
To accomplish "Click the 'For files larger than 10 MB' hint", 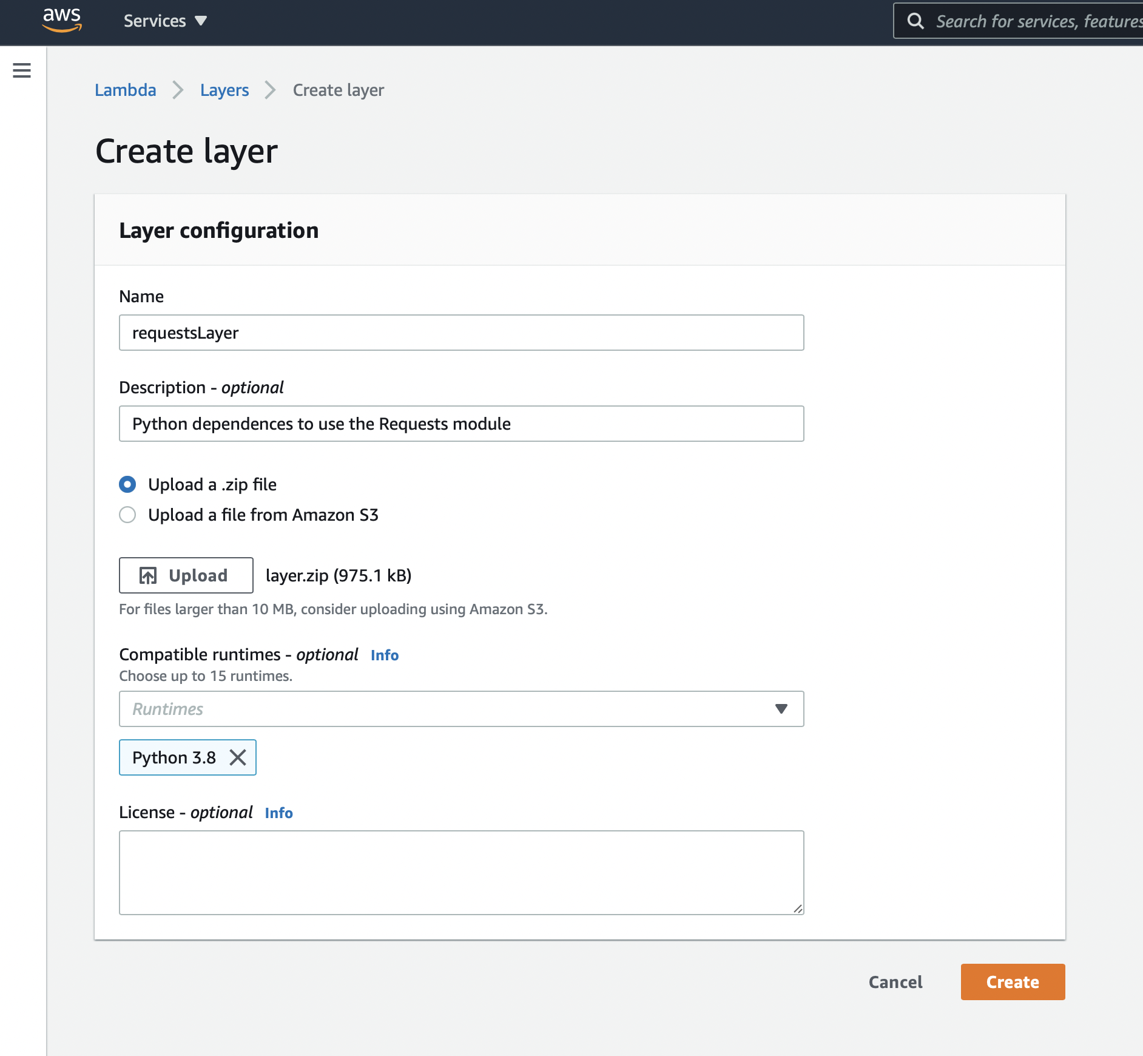I will (333, 609).
